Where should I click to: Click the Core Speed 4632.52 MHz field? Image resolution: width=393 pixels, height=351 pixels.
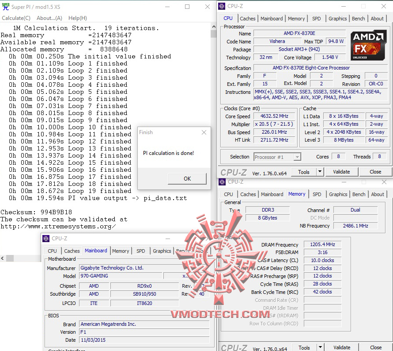click(x=274, y=116)
